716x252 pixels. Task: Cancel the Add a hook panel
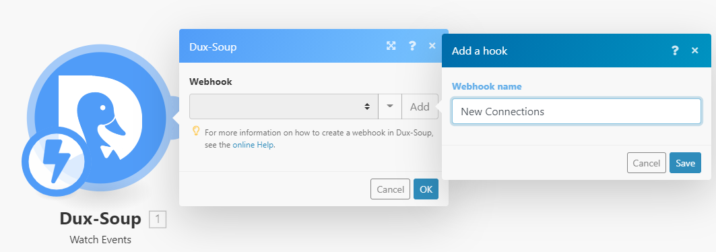click(x=646, y=163)
